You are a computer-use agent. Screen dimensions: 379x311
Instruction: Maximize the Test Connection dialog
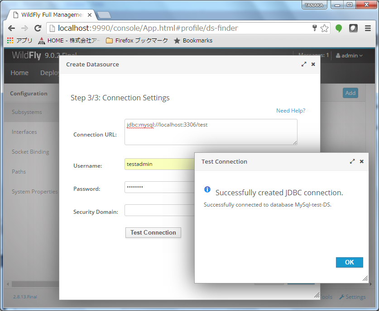[x=352, y=161]
